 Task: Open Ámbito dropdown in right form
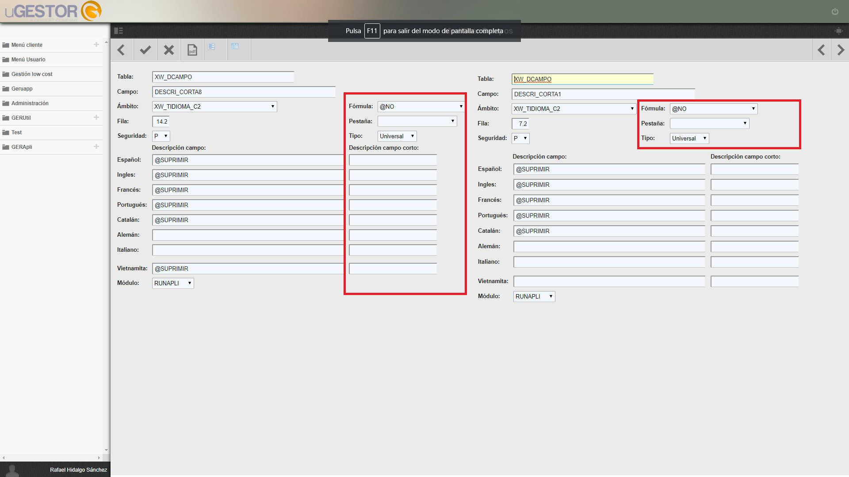[x=574, y=109]
